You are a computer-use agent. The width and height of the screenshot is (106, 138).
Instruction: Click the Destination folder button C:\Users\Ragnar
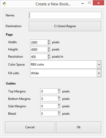tap(65, 26)
